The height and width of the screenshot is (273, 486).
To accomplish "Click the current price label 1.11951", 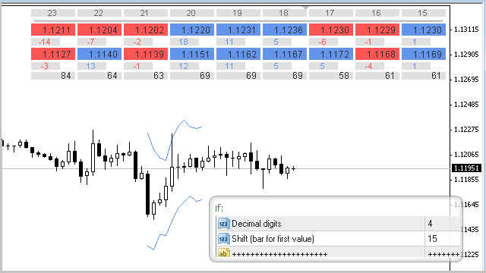I will pos(466,168).
